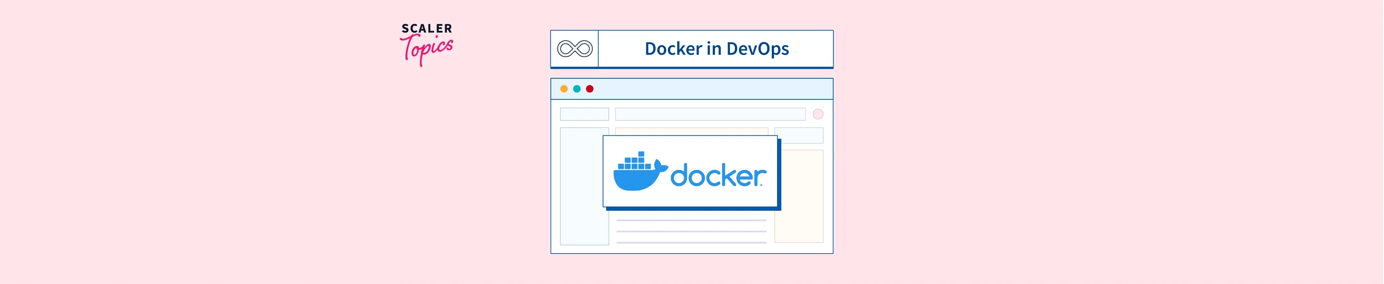Click the pink "Topics" script text
1384x284 pixels.
click(428, 50)
